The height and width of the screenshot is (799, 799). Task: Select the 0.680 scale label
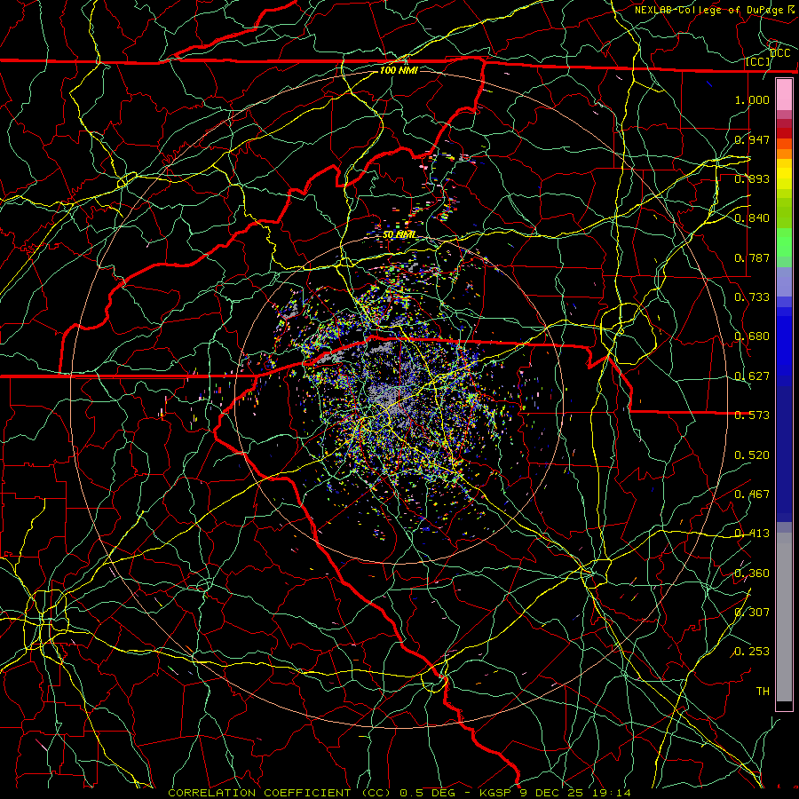click(752, 336)
